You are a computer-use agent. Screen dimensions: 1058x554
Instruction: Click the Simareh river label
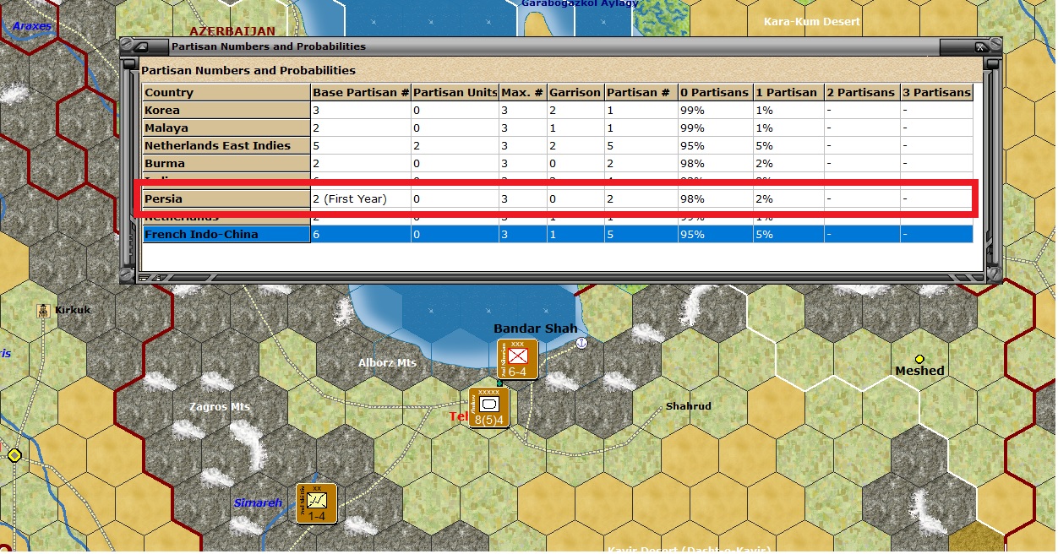(x=258, y=503)
